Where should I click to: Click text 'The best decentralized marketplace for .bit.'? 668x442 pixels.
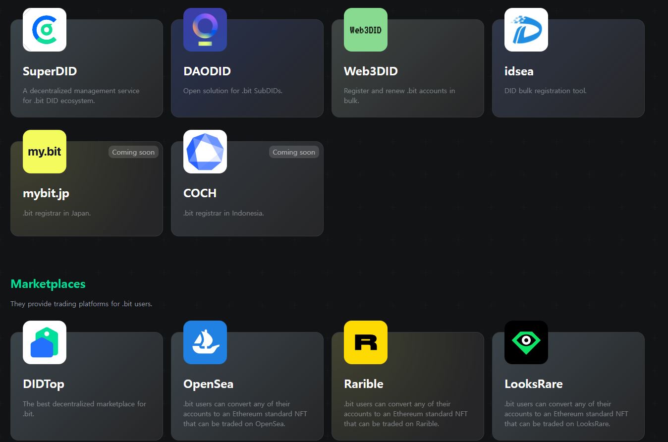point(85,409)
